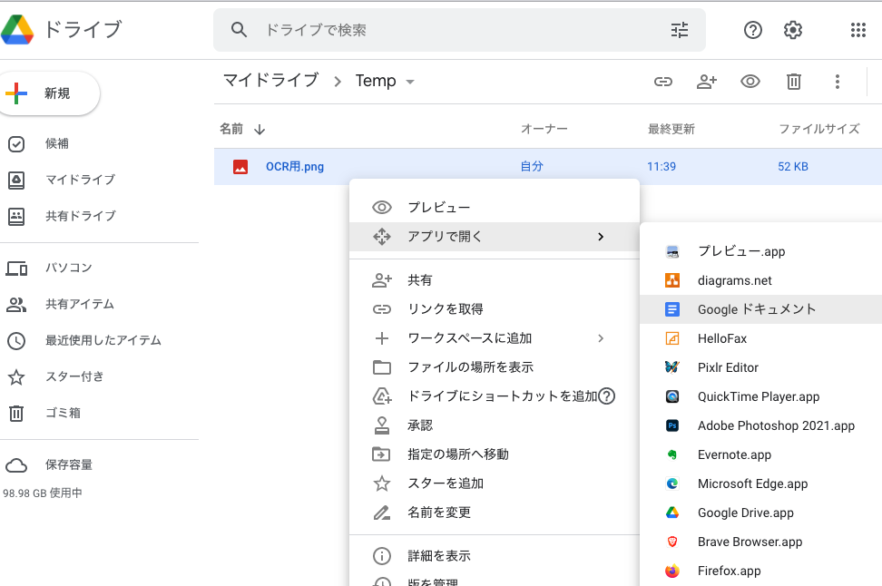Viewport: 882px width, 586px height.
Task: Toggle the name sort direction arrow
Action: click(260, 130)
